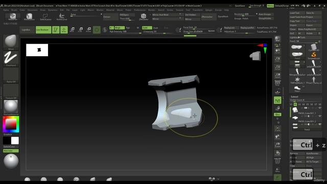Select the MaskPen brush icon

point(13,17)
